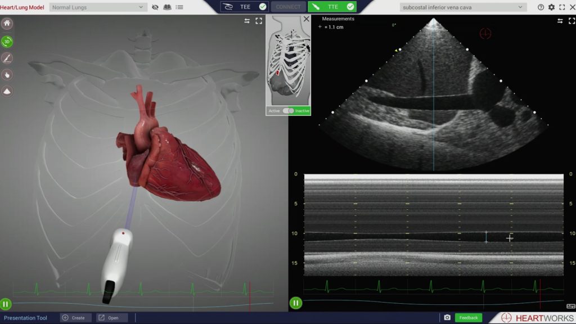Click the ultrasound sector icon in sidebar
This screenshot has height=324, width=576.
tap(7, 91)
